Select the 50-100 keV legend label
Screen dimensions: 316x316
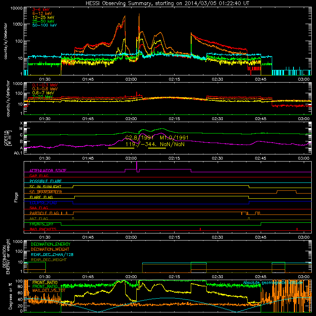(x=45, y=25)
